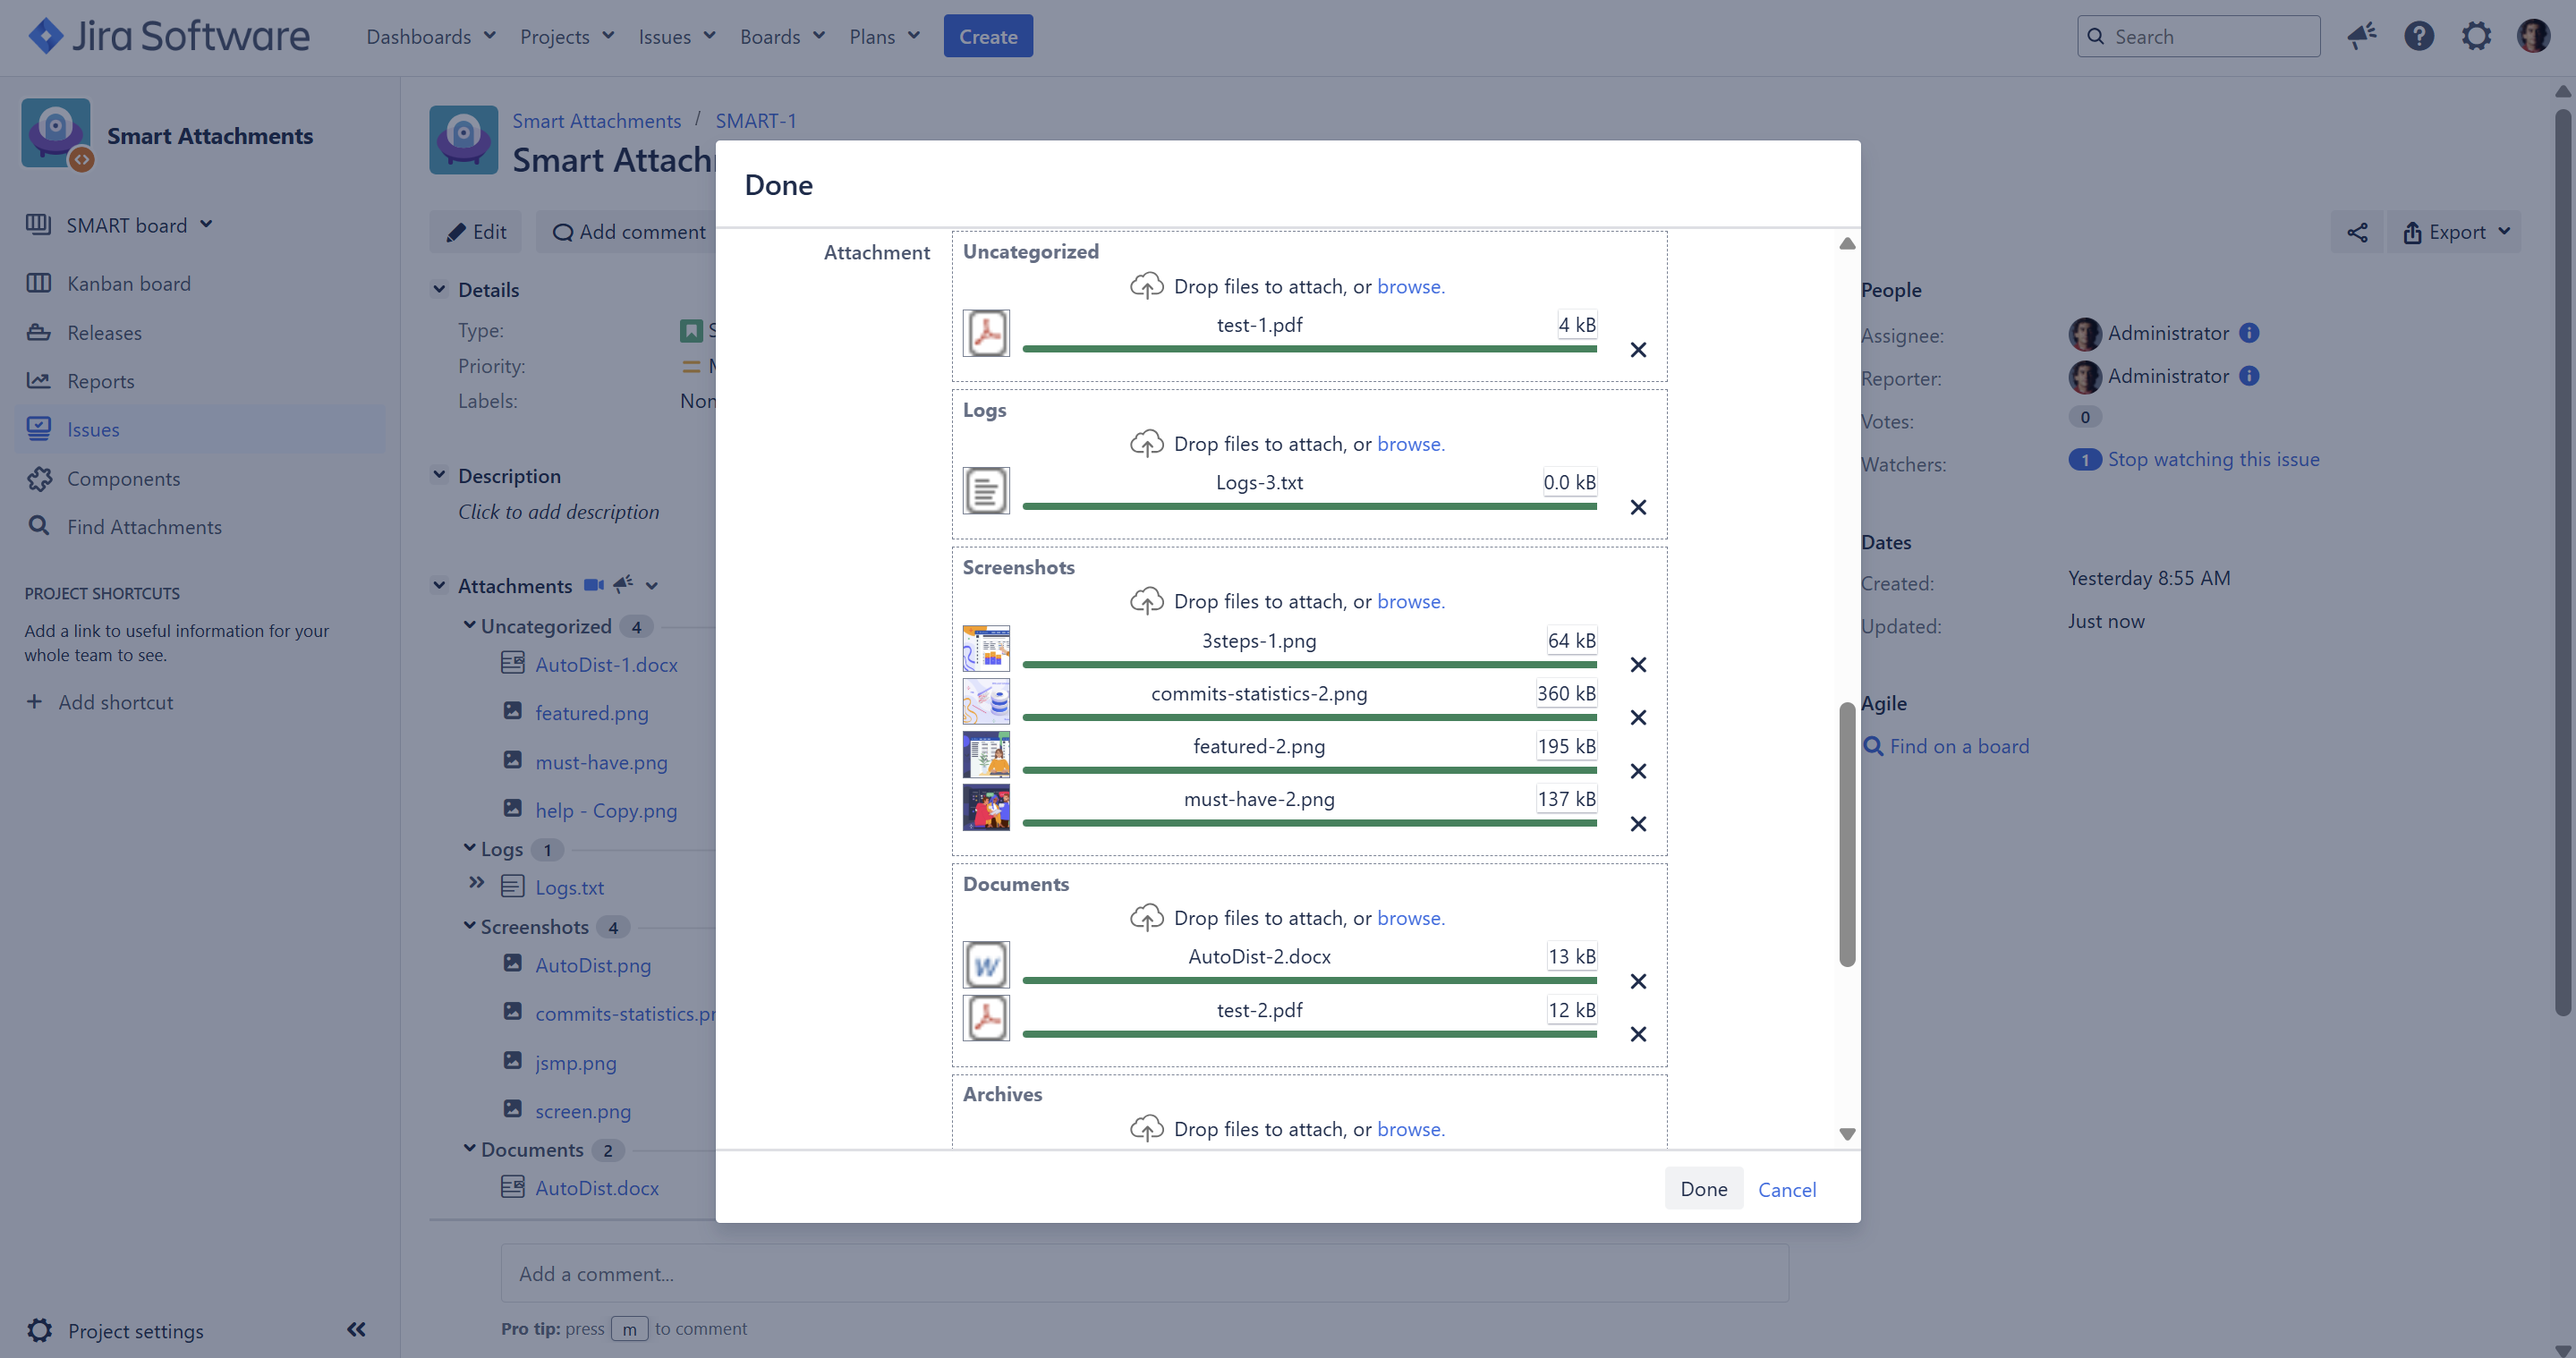Collapse the Details section
2576x1358 pixels.
coord(439,289)
